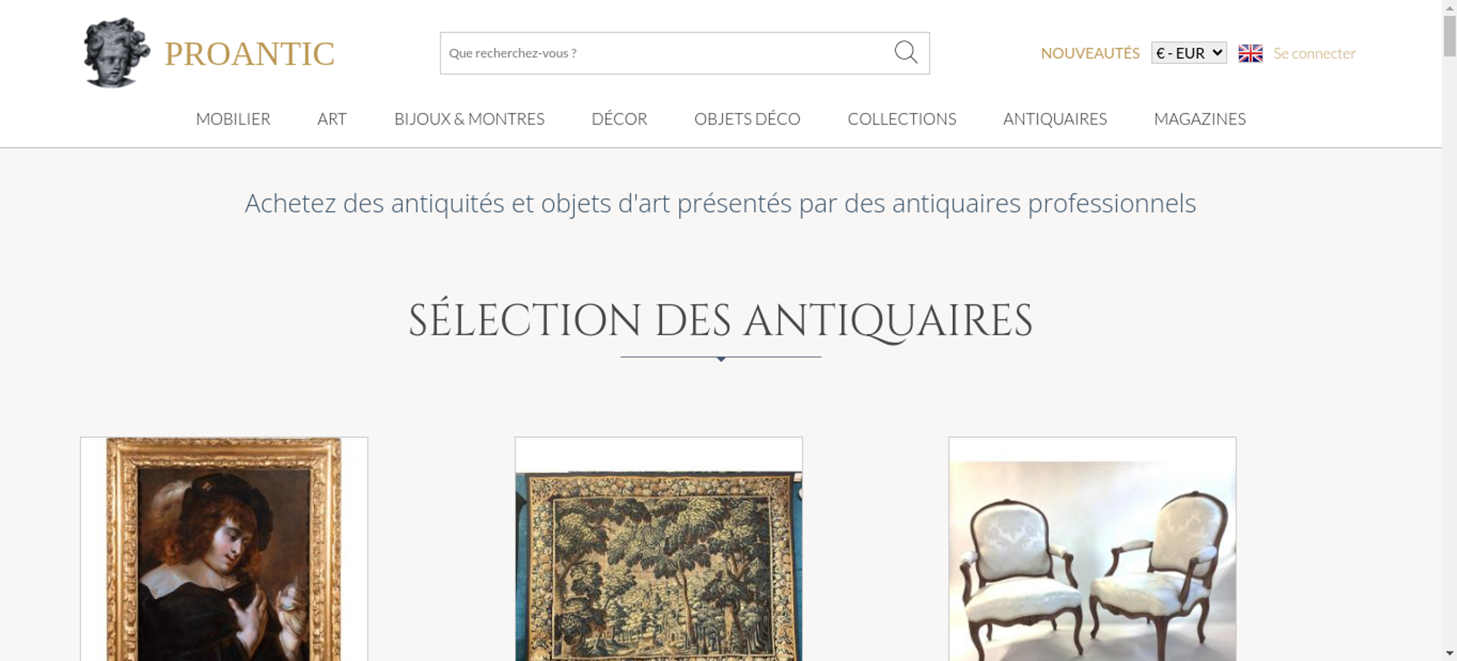Open the MAGAZINES menu

pos(1200,119)
